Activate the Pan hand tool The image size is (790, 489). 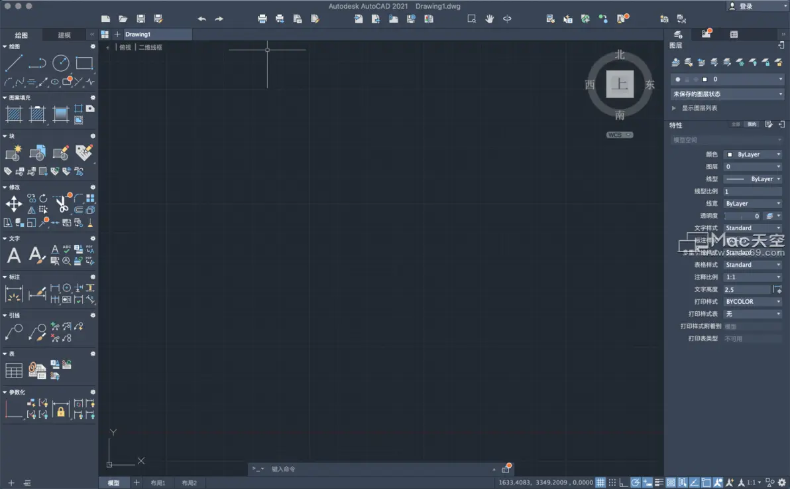click(489, 19)
